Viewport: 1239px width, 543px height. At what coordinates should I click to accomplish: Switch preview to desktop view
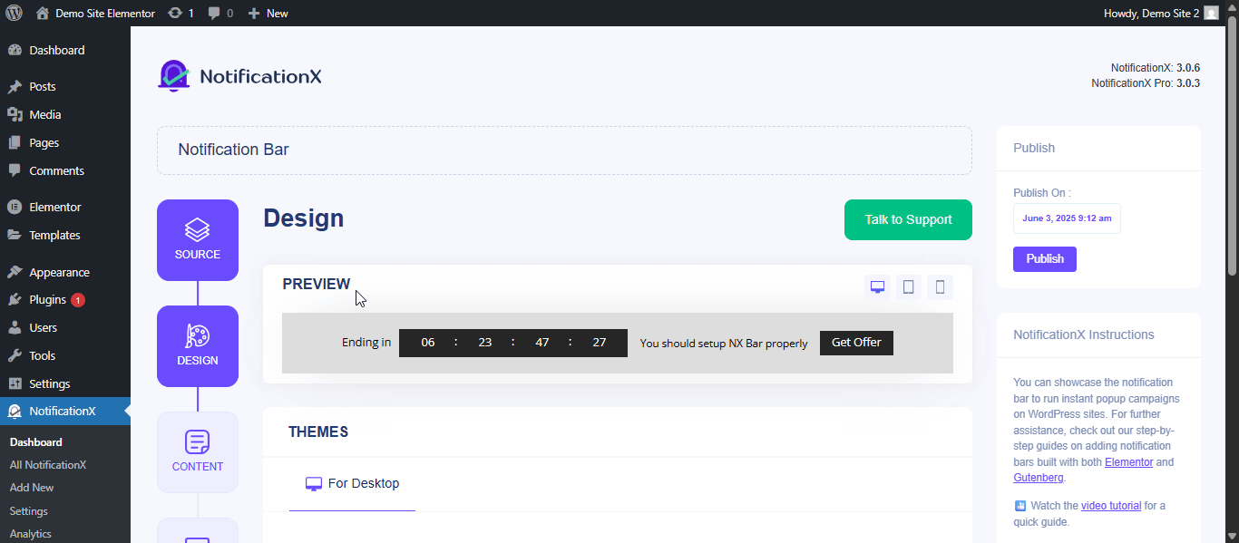877,286
